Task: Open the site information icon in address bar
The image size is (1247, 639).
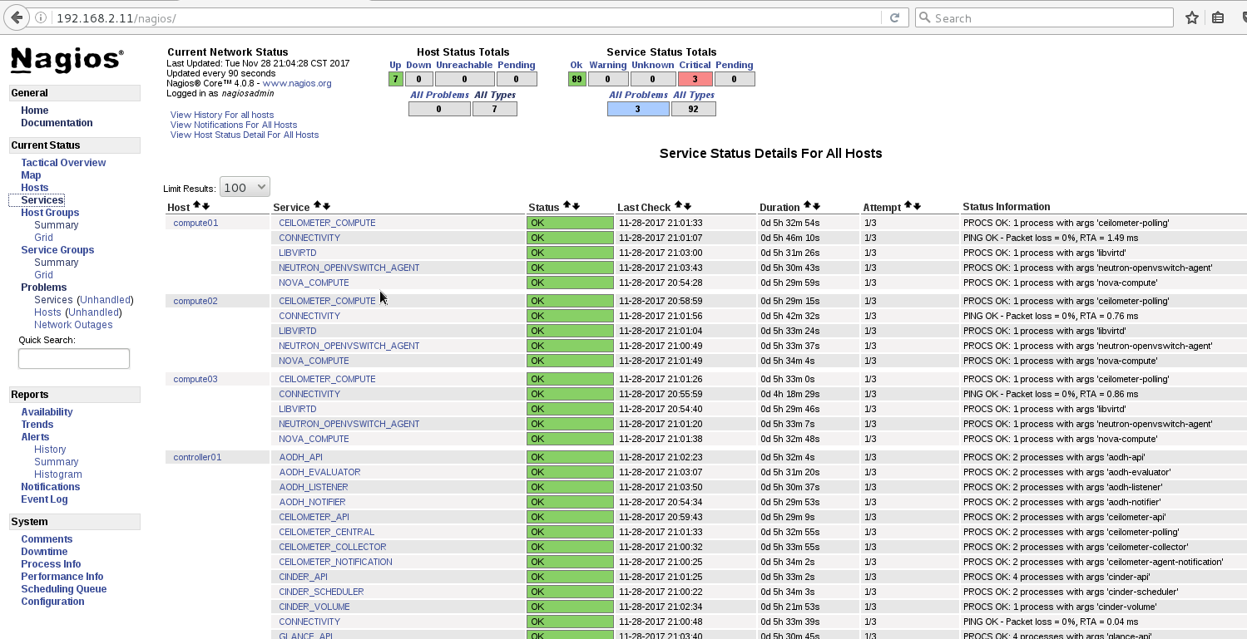Action: 42,17
